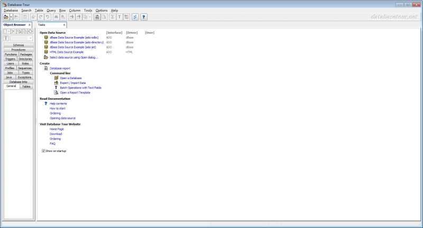423x228 pixels.
Task: Open HTML Data Source Example link
Action: (x=67, y=52)
